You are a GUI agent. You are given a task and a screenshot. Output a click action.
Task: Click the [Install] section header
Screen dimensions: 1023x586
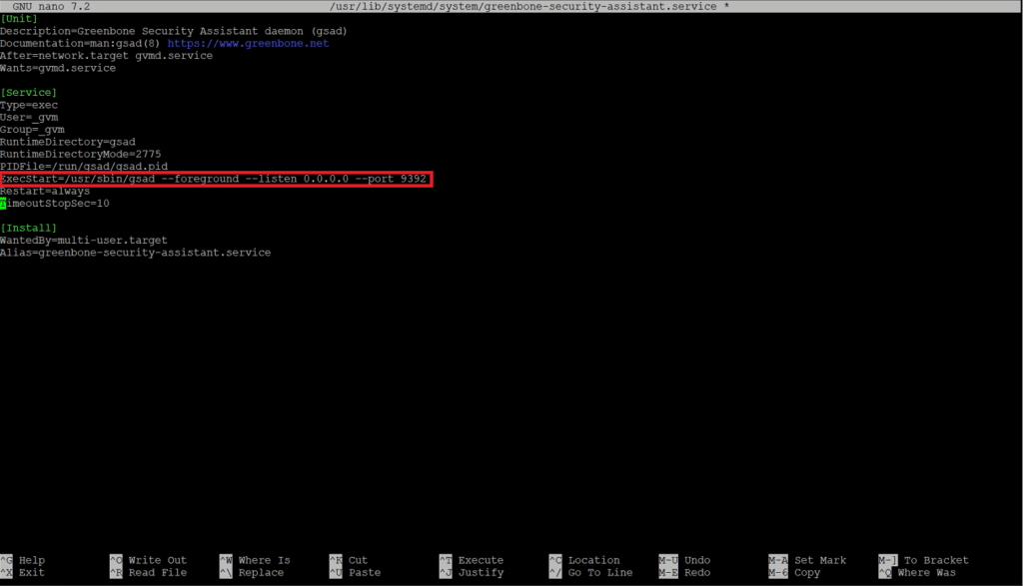tap(29, 229)
